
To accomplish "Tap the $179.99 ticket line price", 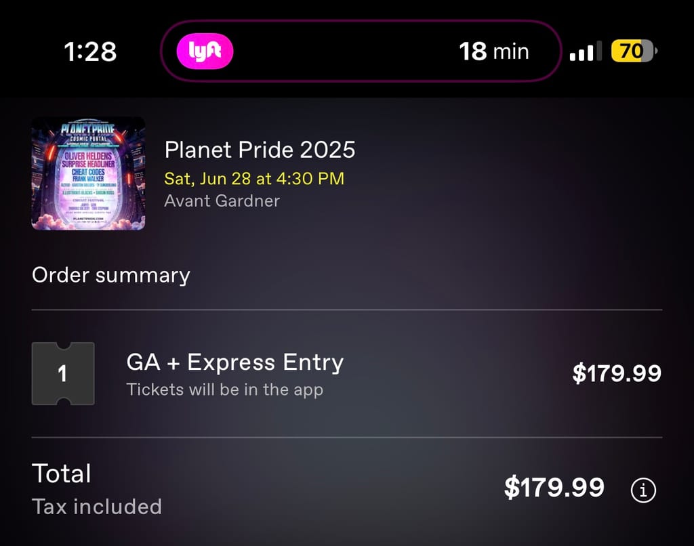I will pos(617,373).
